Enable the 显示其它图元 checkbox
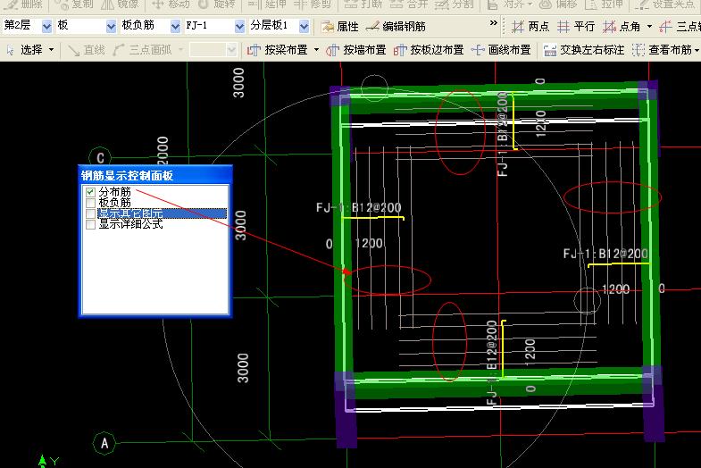 [x=90, y=213]
